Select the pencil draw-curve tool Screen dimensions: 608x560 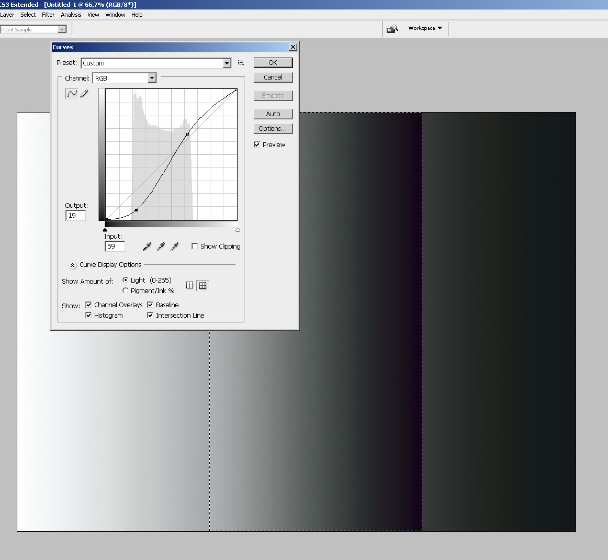coord(84,94)
